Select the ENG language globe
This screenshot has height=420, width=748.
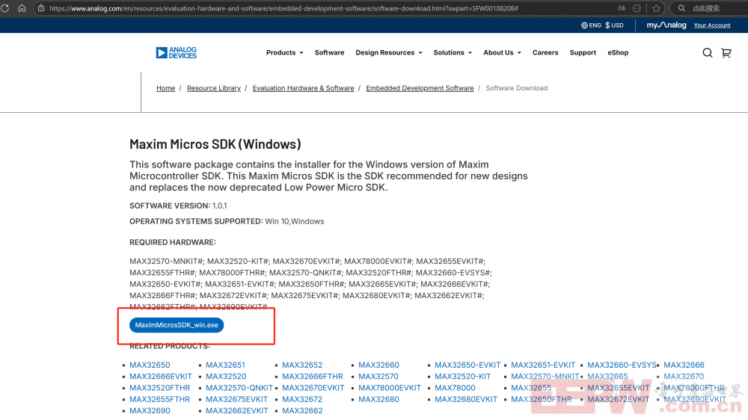pos(591,25)
